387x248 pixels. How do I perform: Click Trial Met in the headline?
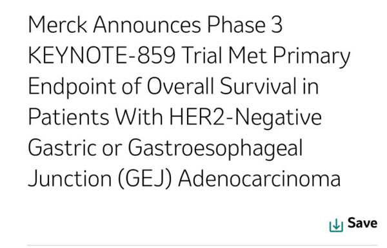[x=224, y=55]
